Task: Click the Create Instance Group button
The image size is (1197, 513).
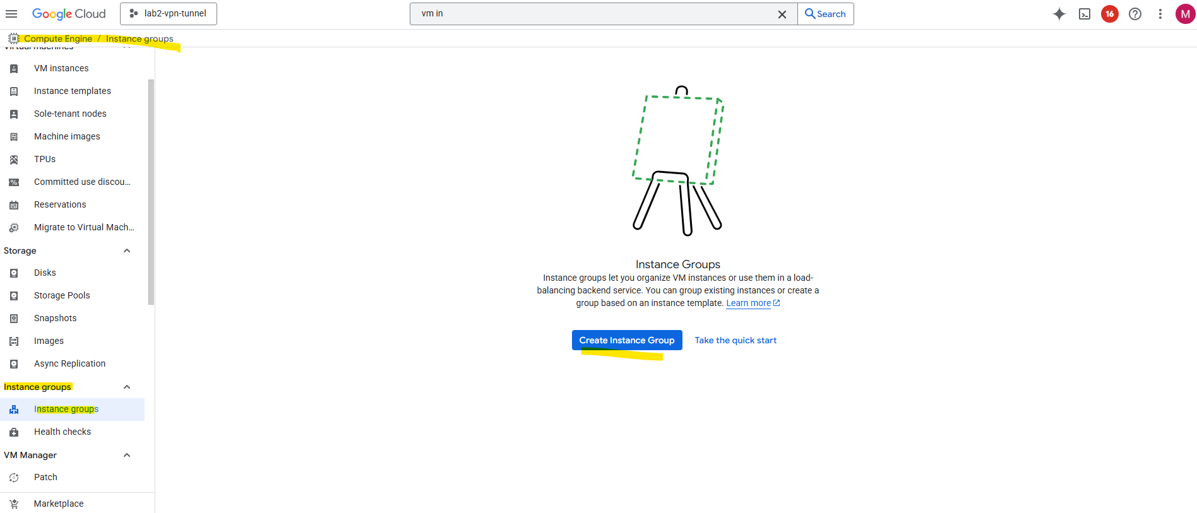Action: [627, 340]
